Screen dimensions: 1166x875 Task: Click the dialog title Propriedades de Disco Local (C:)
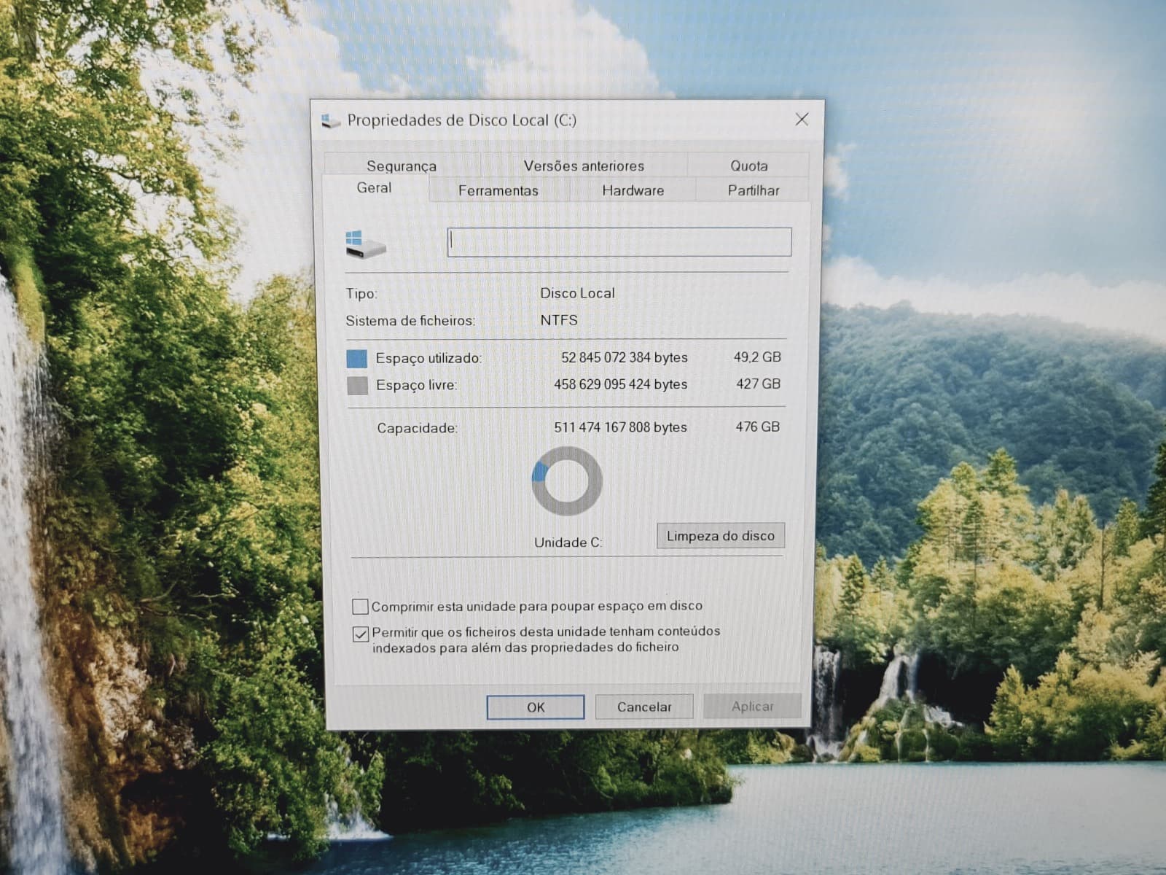(462, 120)
